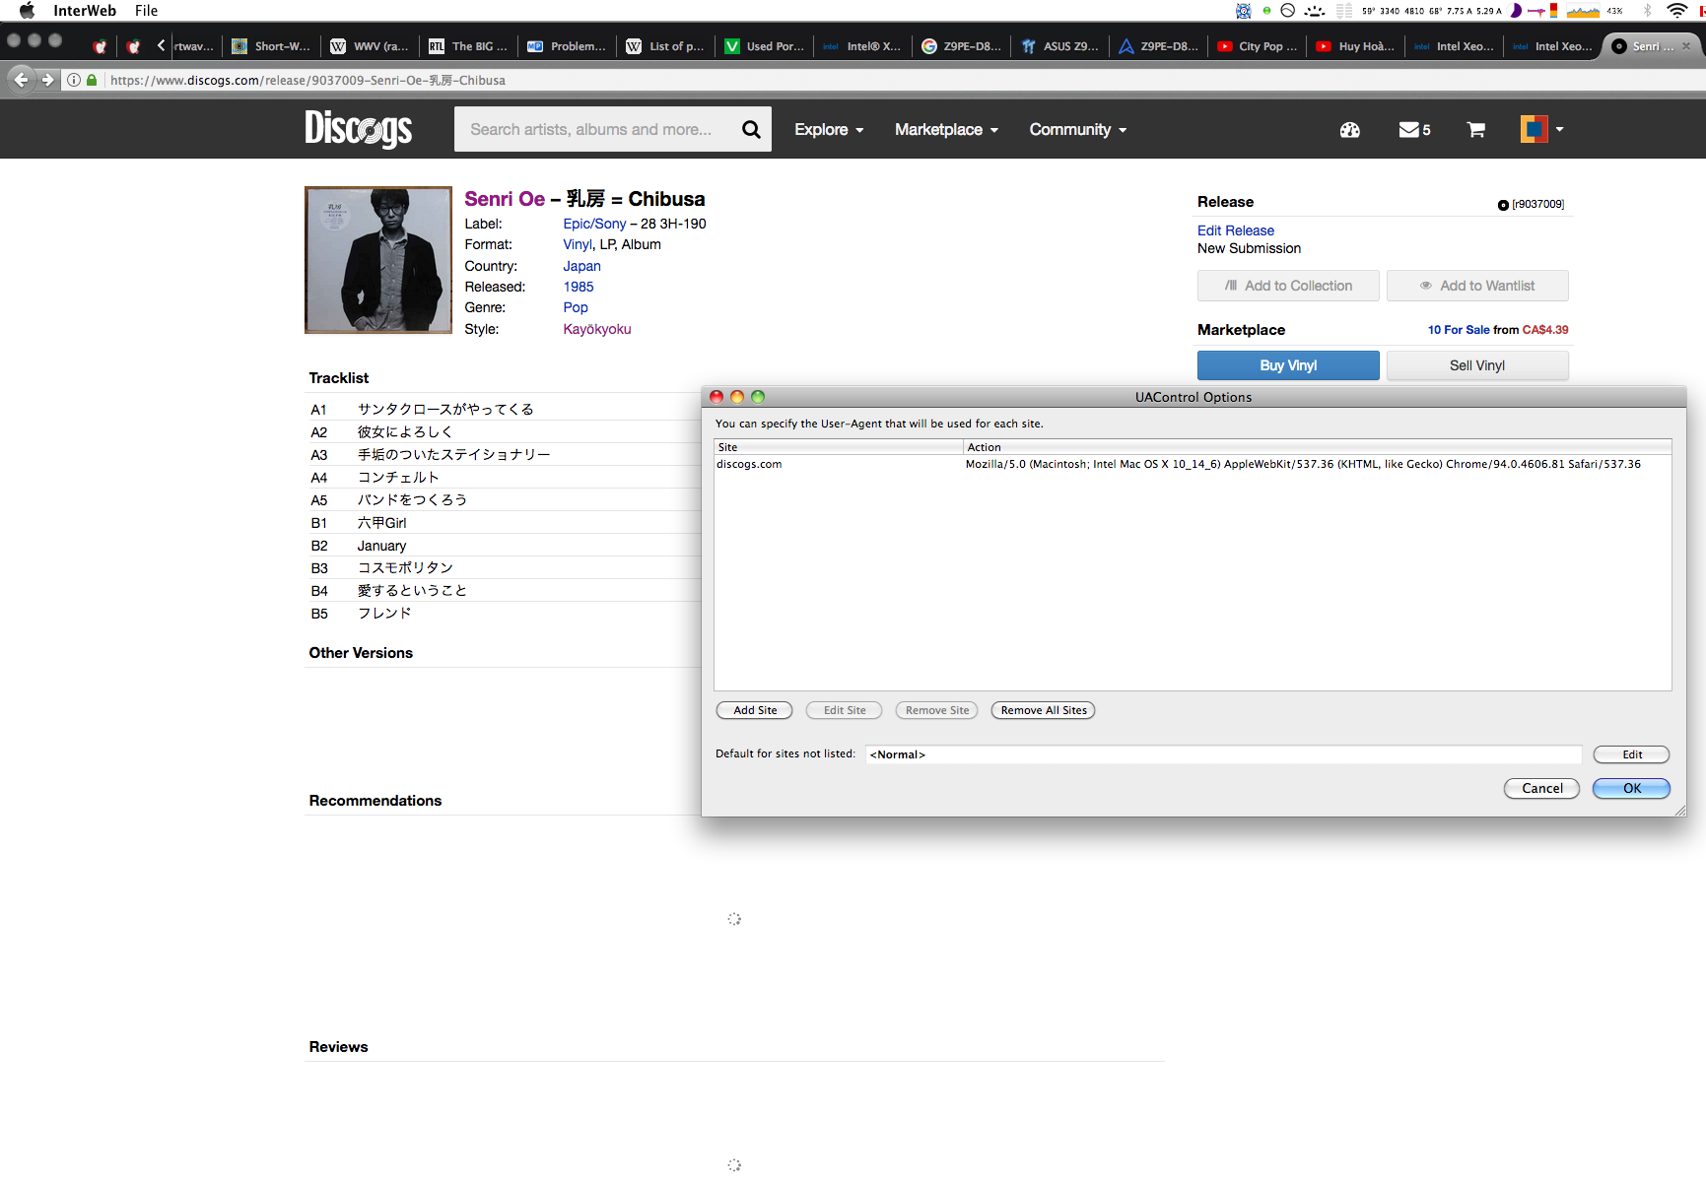Open the Epic/Sony label link
1706x1177 pixels.
click(594, 224)
